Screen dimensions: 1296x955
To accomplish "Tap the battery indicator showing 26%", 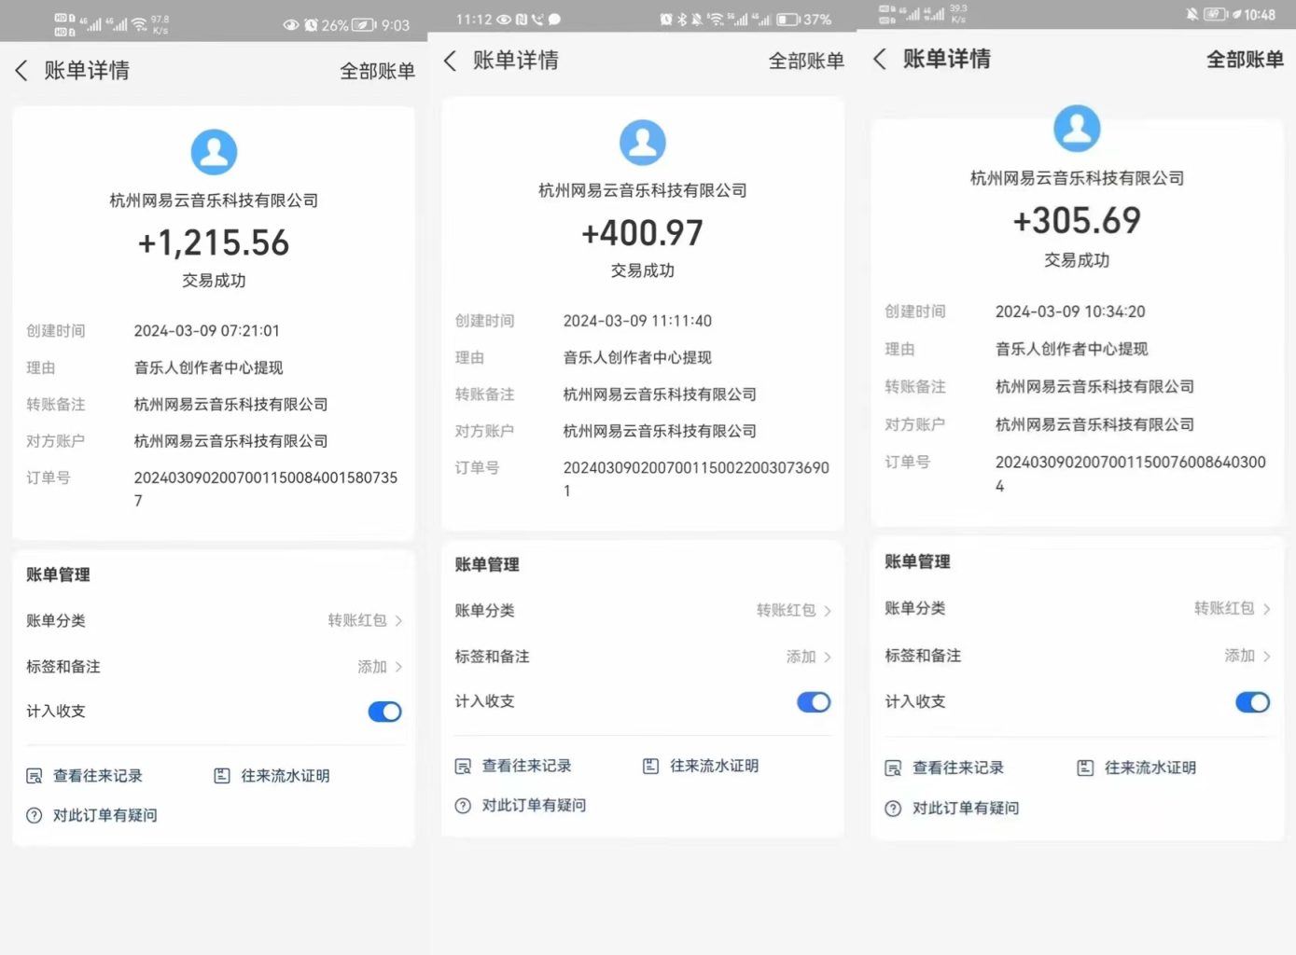I will point(364,25).
